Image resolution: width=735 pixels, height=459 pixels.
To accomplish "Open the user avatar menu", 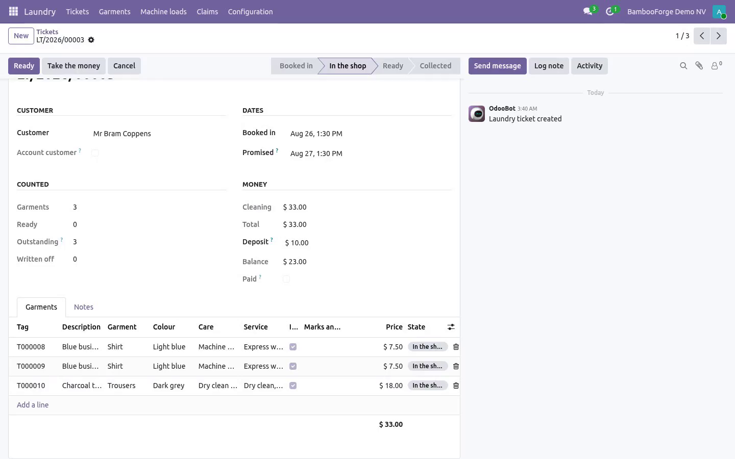I will pos(719,11).
